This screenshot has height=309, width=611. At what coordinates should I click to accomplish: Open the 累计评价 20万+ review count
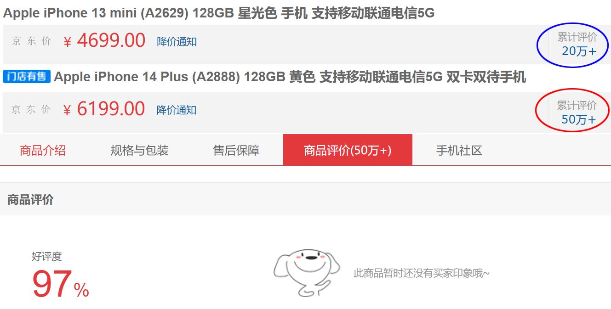tap(577, 44)
